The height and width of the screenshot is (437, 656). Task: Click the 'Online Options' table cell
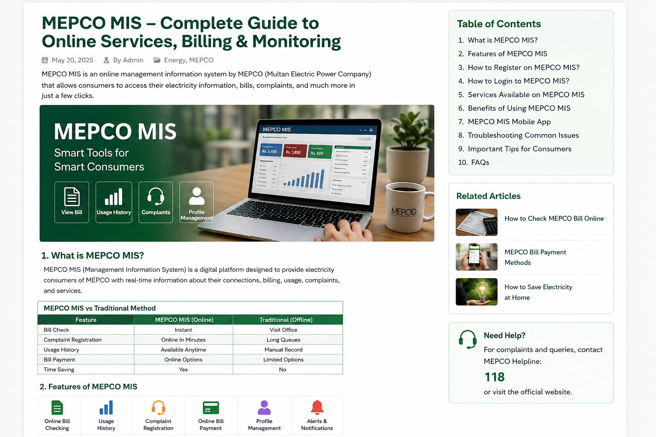(184, 360)
